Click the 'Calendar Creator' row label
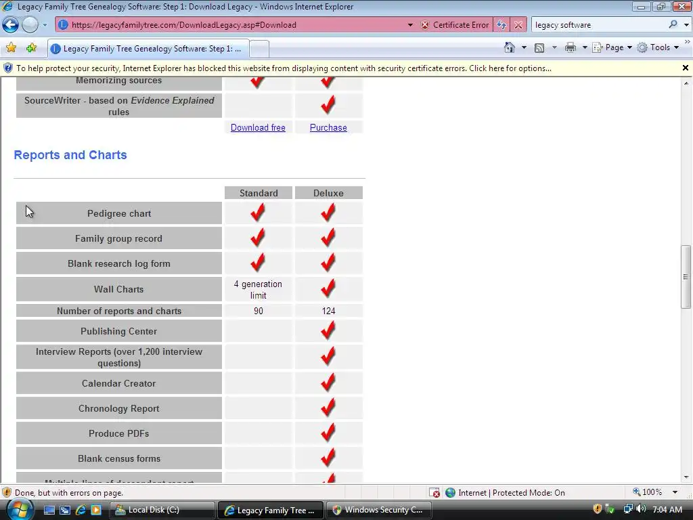The image size is (693, 520). 119,383
